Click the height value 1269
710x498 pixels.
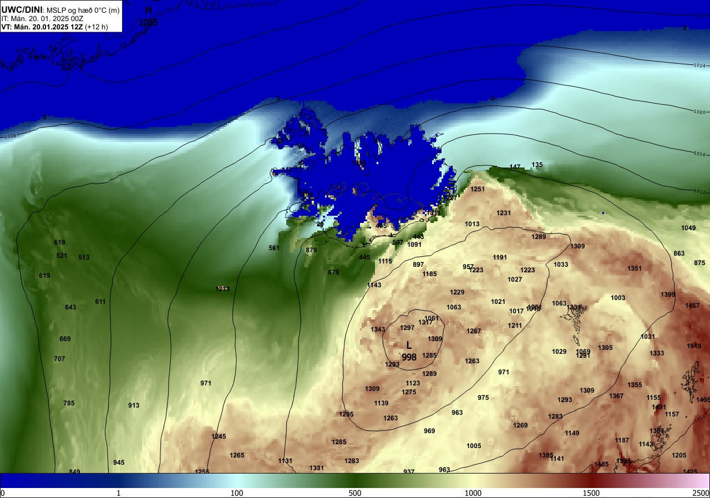(520, 425)
